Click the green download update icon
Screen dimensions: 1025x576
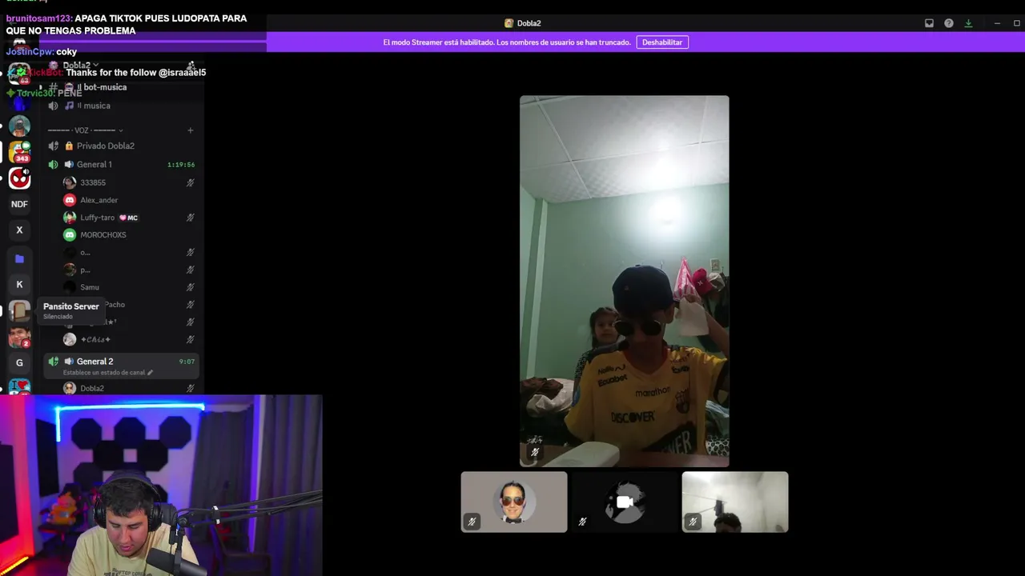click(x=968, y=23)
